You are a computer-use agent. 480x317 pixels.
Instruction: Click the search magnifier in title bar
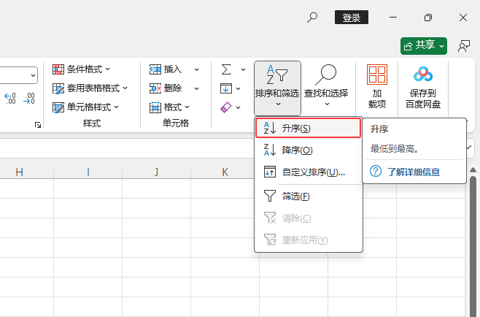[312, 18]
